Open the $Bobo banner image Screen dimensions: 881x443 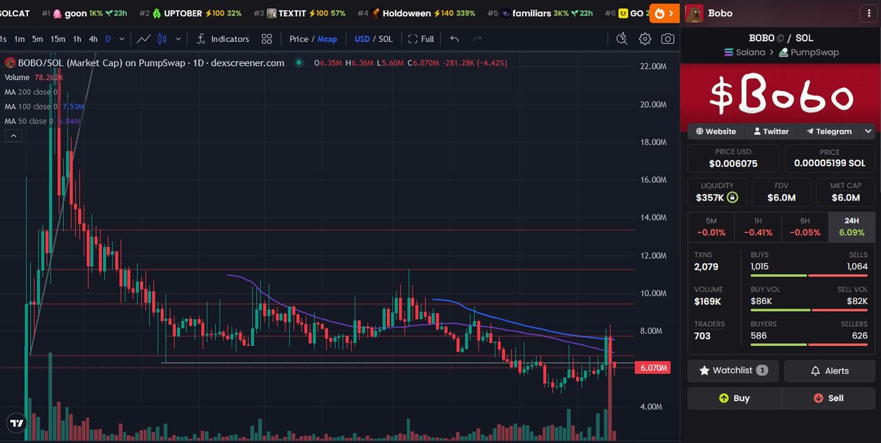pyautogui.click(x=780, y=93)
